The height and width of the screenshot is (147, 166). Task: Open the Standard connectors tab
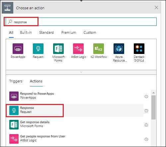coord(46,32)
